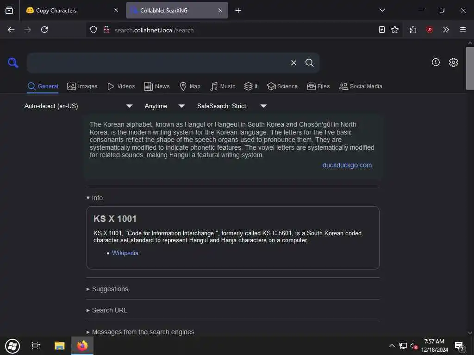The height and width of the screenshot is (355, 474).
Task: Open the SafeSearch: Strict dropdown
Action: tap(232, 106)
